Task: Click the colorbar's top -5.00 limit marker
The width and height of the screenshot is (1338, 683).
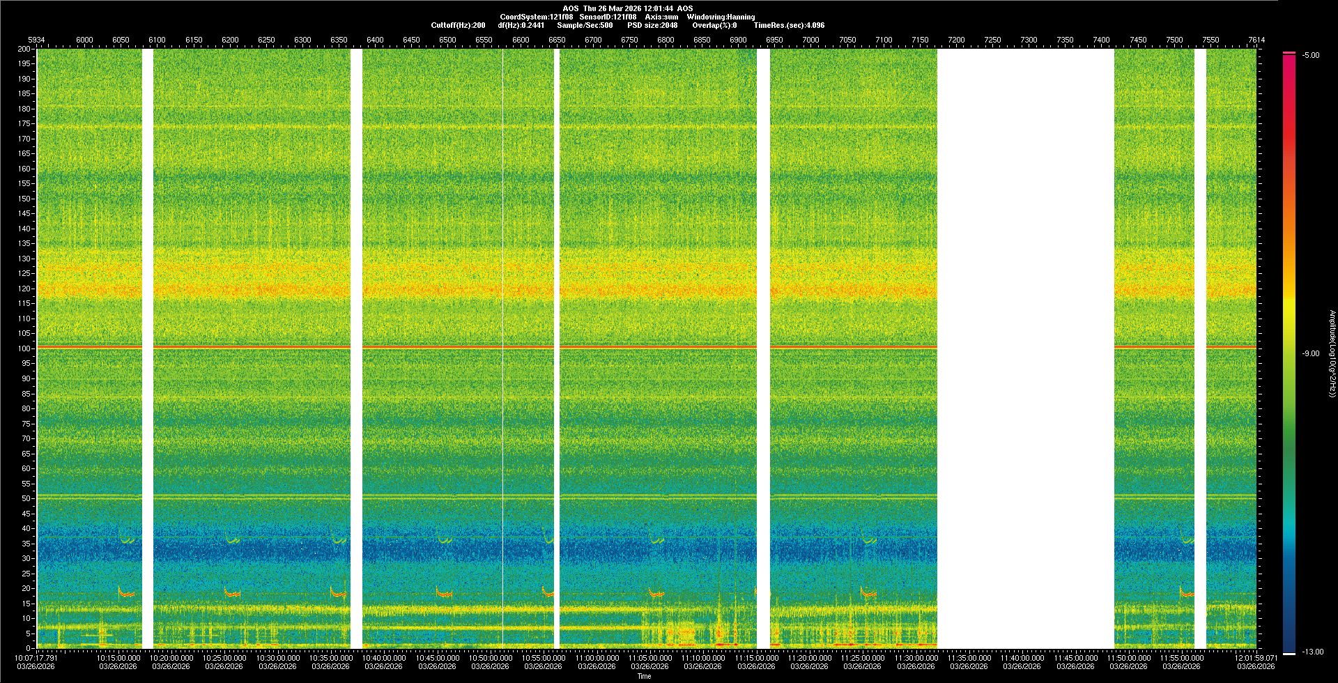Action: click(1289, 53)
